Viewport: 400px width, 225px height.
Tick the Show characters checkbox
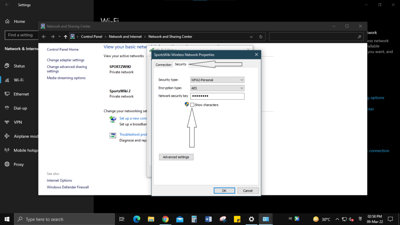point(192,105)
